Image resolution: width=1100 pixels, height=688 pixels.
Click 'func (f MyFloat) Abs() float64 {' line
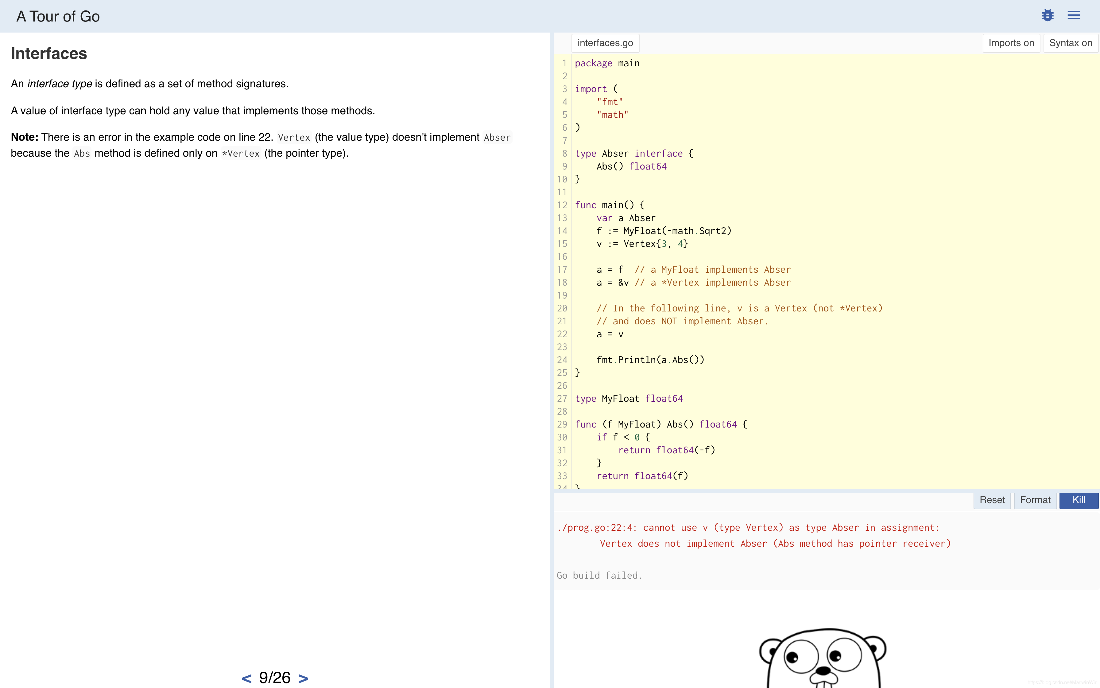(661, 424)
